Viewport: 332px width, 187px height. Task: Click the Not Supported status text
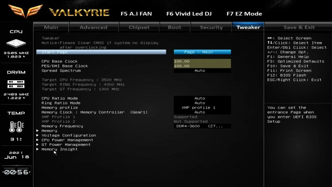pyautogui.click(x=190, y=121)
